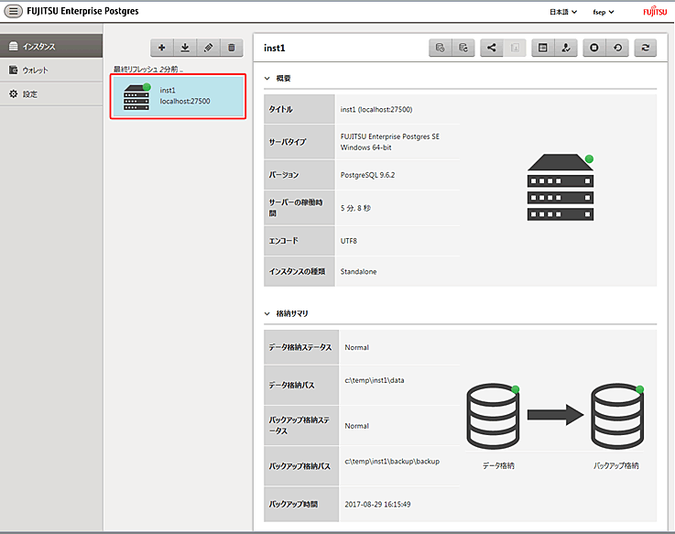Click the エンコード row label
The height and width of the screenshot is (534, 675).
click(x=299, y=241)
